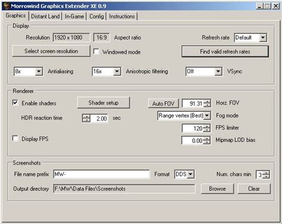Screen dimensions: 282x224
Task: Click the Auto FOV button
Action: point(164,103)
